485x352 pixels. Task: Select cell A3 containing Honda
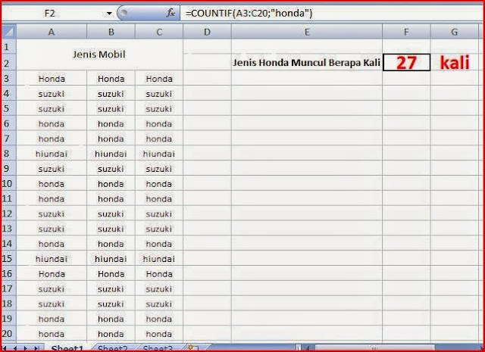52,79
